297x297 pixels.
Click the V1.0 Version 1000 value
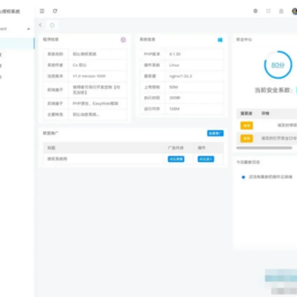click(x=89, y=76)
